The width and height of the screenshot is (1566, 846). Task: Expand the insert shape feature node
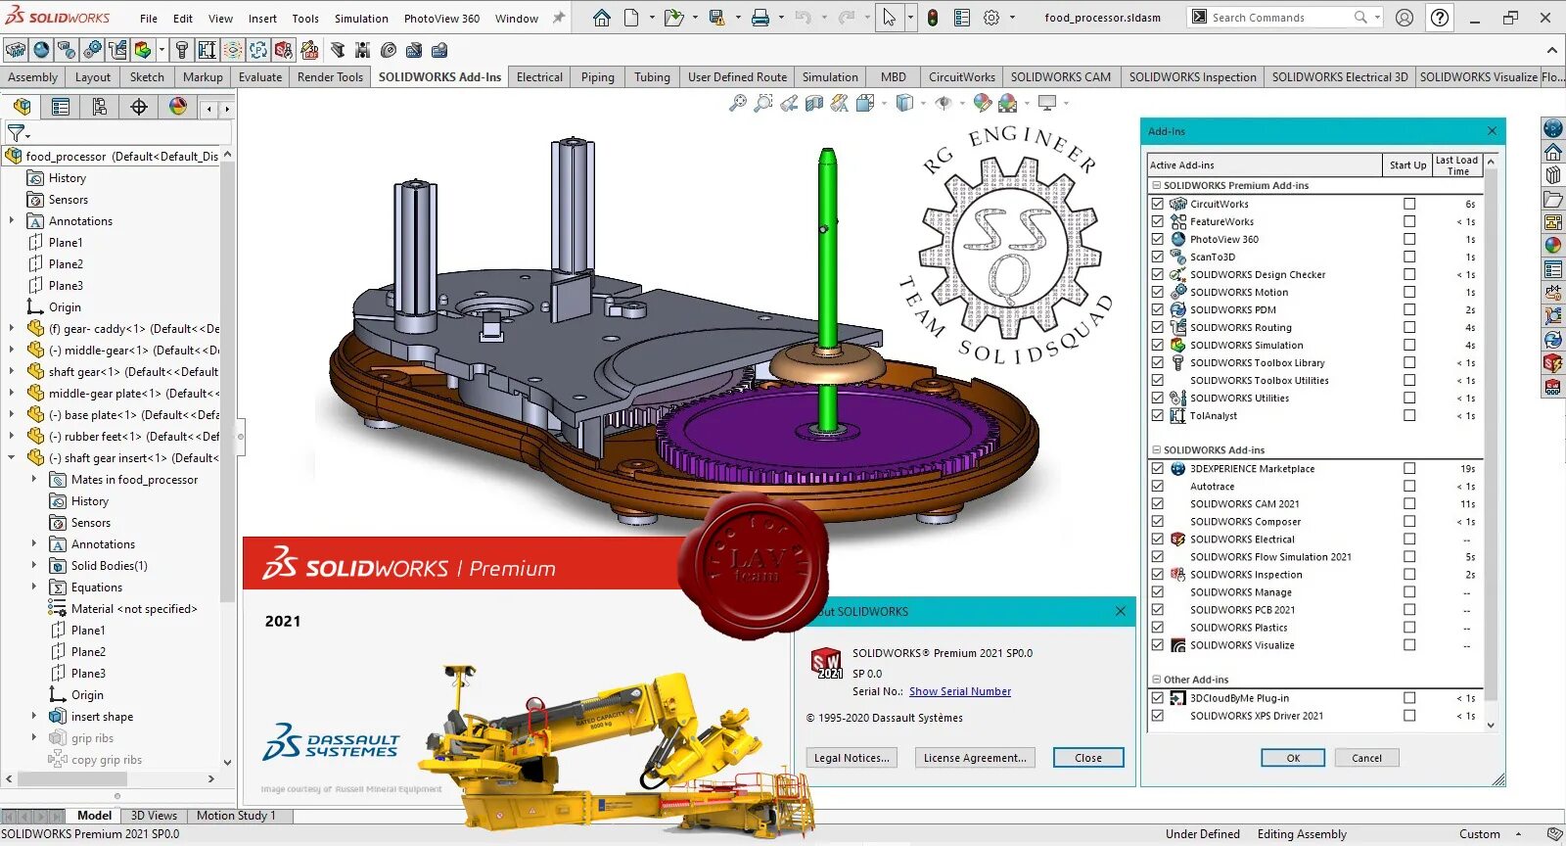[34, 717]
